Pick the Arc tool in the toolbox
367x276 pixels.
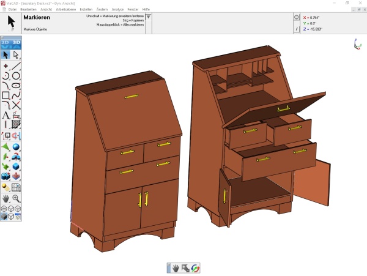[6, 76]
